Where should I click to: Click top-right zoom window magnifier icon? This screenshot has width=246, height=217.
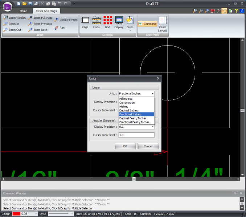[195, 10]
